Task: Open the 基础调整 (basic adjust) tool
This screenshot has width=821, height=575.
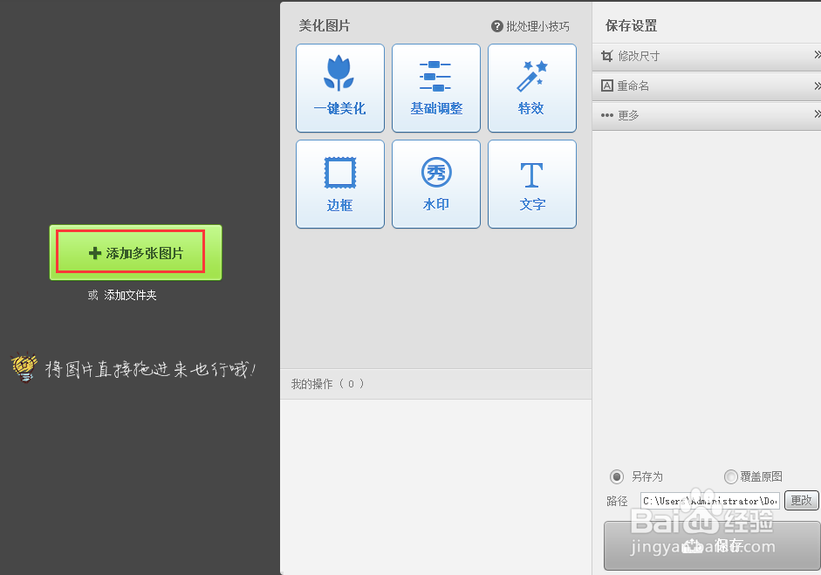Action: click(435, 87)
